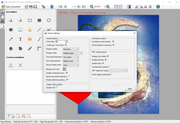Open Display mode dropdown

[x=73, y=53]
